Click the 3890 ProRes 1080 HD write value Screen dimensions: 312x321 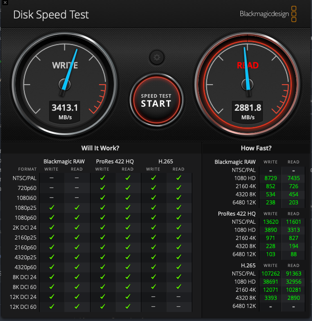point(271,230)
